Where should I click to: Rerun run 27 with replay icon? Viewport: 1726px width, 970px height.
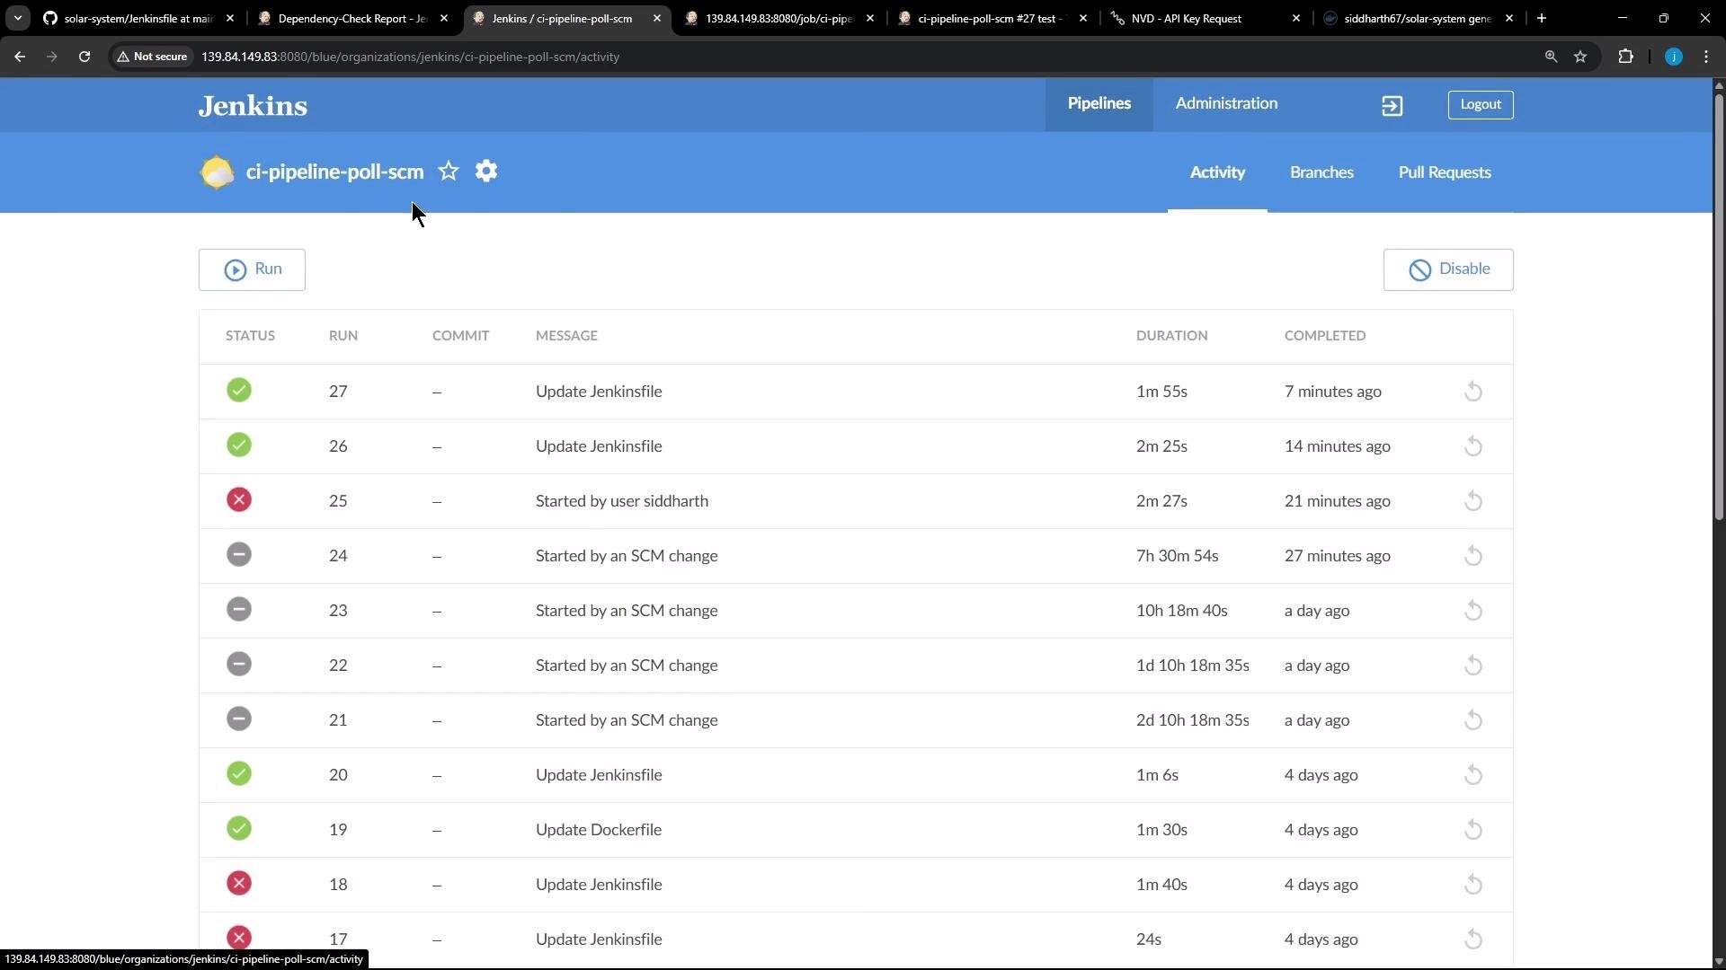1473,392
